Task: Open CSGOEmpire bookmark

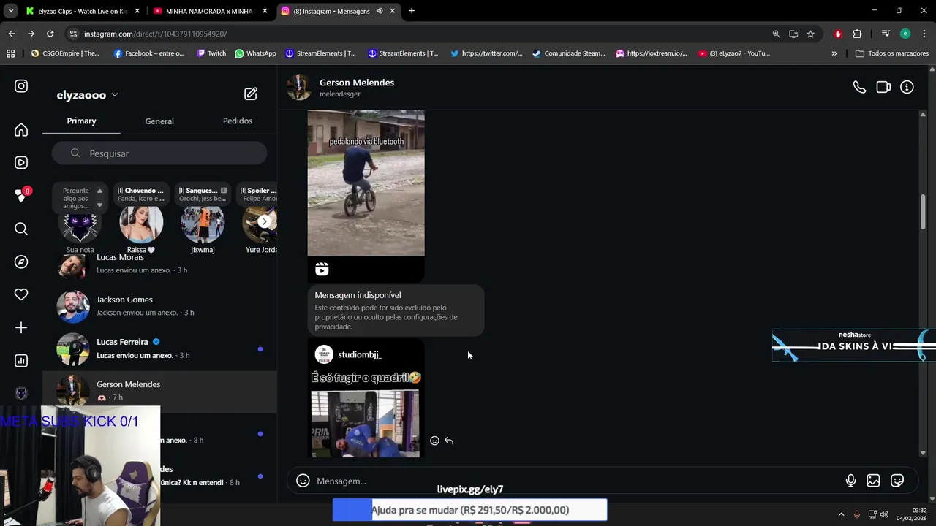Action: pos(65,53)
